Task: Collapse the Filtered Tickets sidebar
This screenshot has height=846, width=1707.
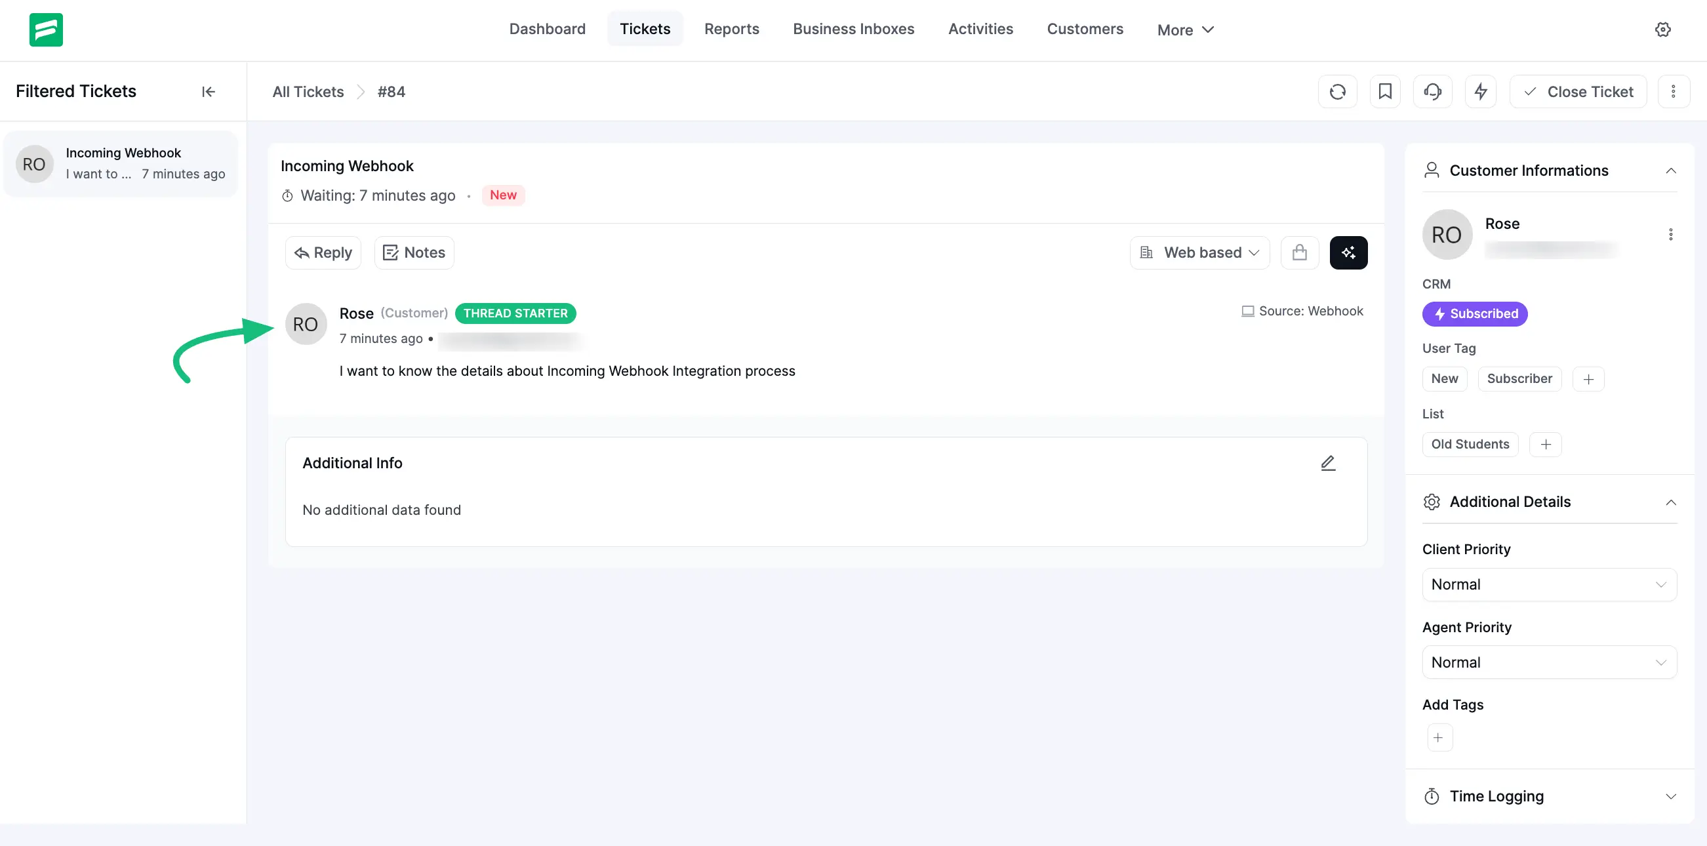Action: click(208, 91)
